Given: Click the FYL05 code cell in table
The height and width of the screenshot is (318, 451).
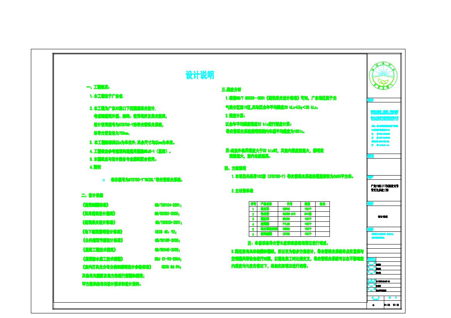Looking at the screenshot, I should click(286, 224).
